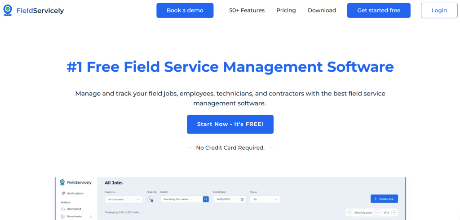The image size is (460, 220).
Task: Click the Create Job button
Action: (x=384, y=199)
